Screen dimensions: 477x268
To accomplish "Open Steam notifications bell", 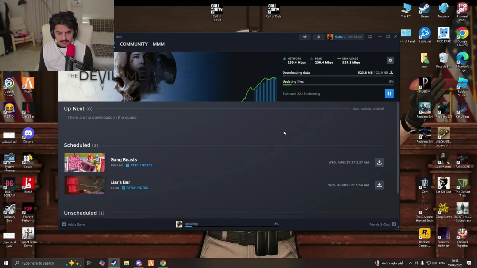I will coord(319,37).
